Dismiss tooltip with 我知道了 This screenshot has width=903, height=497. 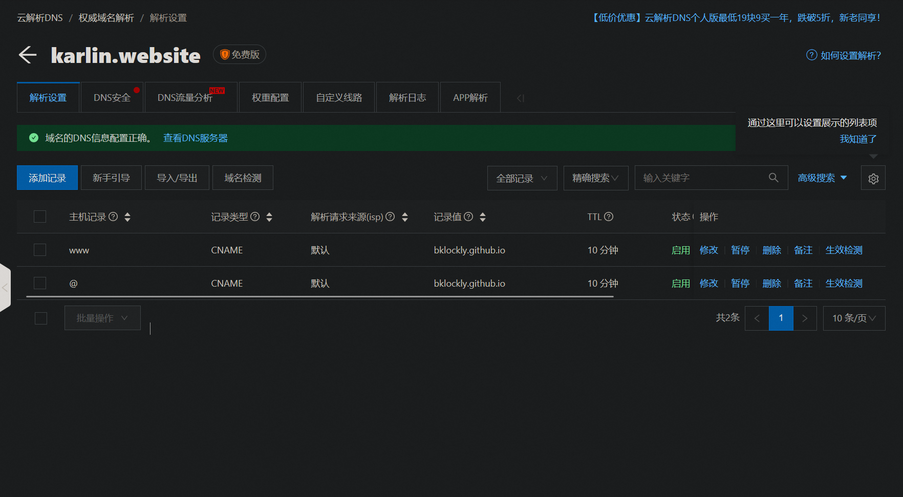(858, 139)
